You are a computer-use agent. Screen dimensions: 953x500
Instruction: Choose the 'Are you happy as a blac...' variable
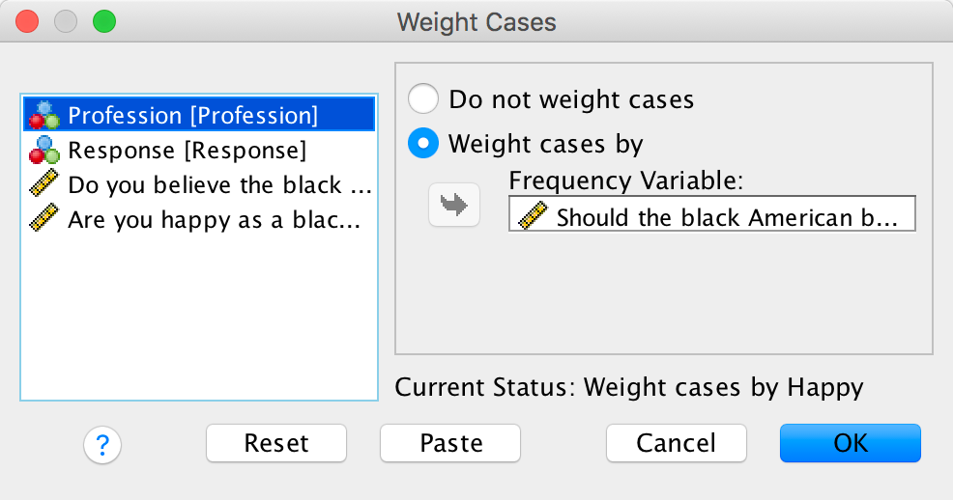pos(214,220)
